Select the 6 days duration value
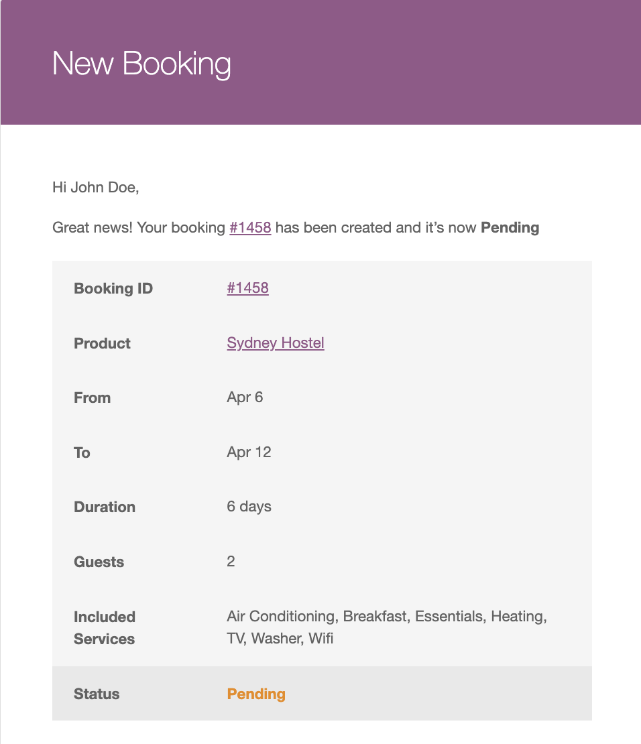641x744 pixels. click(249, 507)
